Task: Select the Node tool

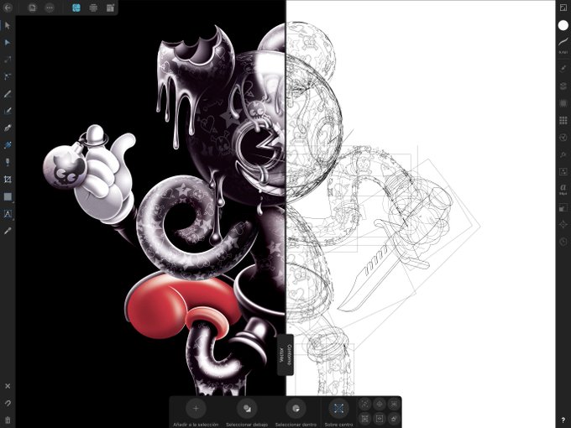Action: pos(8,43)
